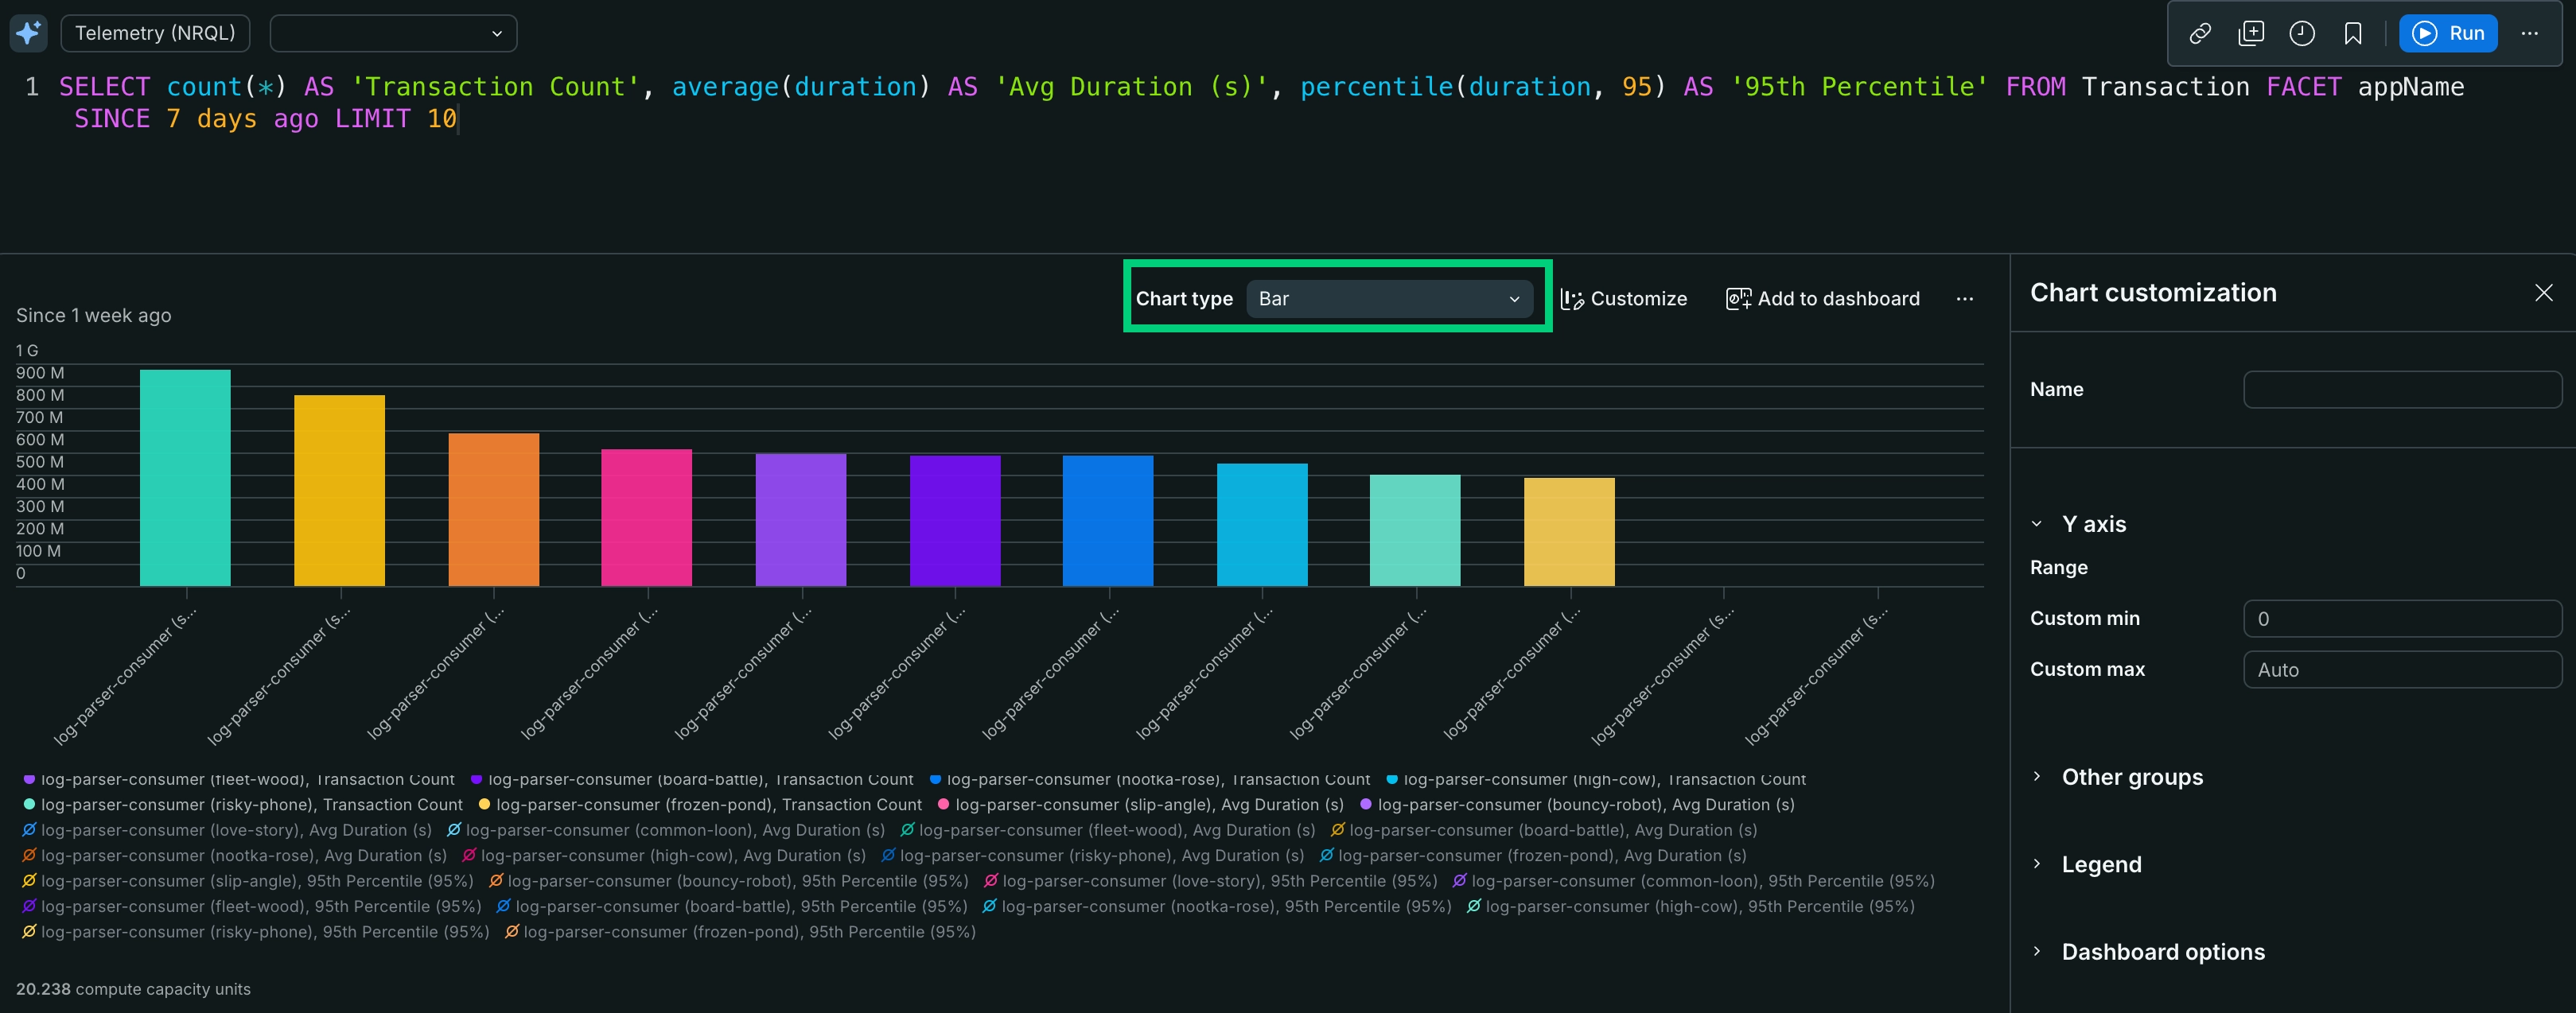Click Add to dashboard

click(x=1822, y=299)
